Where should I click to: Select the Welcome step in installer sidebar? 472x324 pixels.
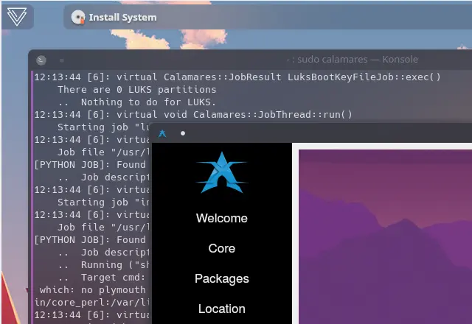222,218
